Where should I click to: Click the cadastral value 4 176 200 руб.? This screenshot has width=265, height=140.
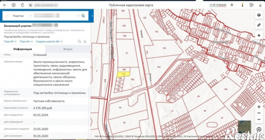tap(43, 108)
